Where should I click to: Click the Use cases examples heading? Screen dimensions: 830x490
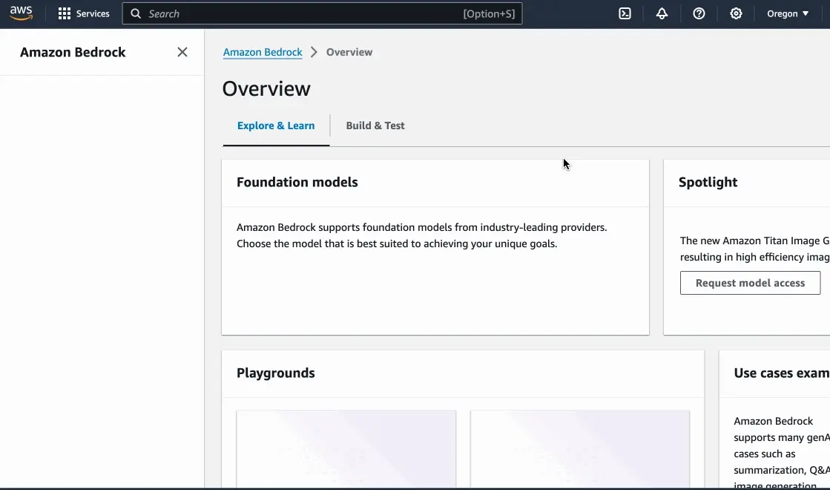(x=781, y=373)
